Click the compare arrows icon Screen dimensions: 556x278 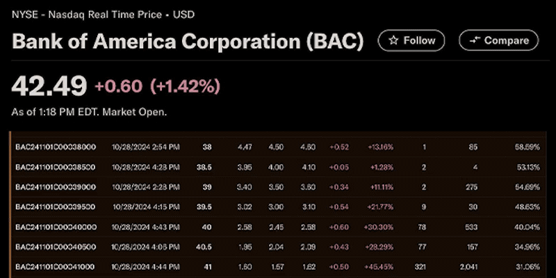coord(475,40)
